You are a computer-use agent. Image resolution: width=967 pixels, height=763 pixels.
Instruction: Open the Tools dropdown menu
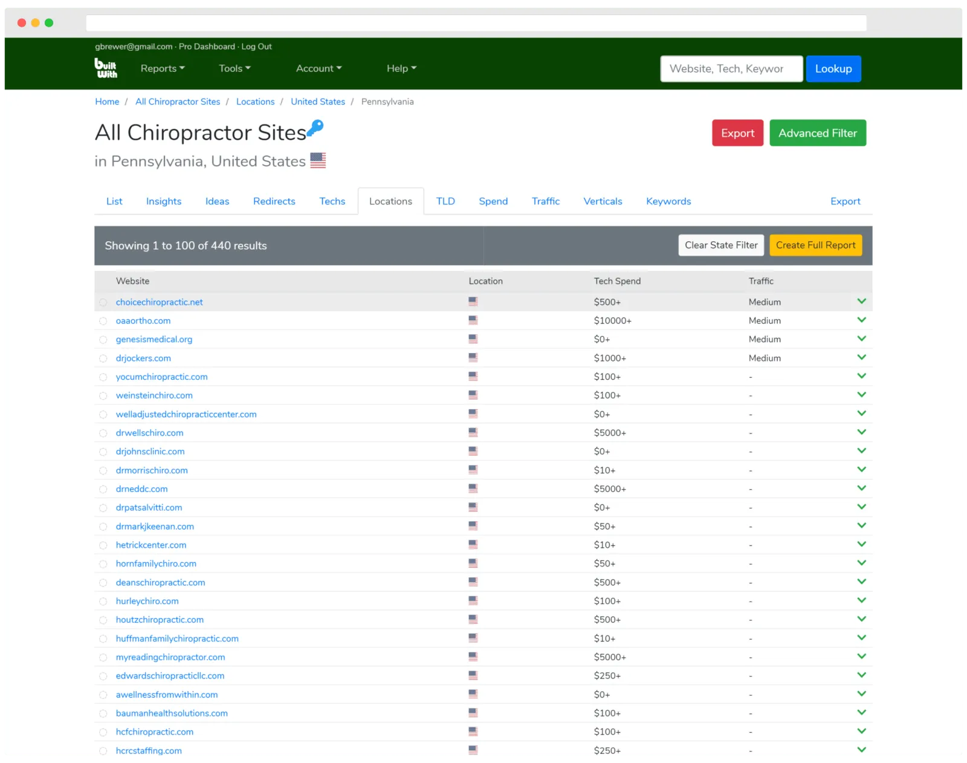[234, 69]
